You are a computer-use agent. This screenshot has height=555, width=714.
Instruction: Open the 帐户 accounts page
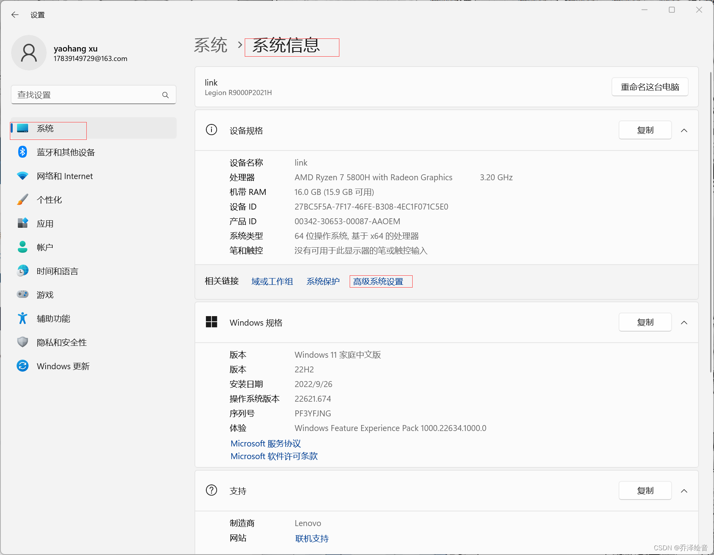pos(45,247)
